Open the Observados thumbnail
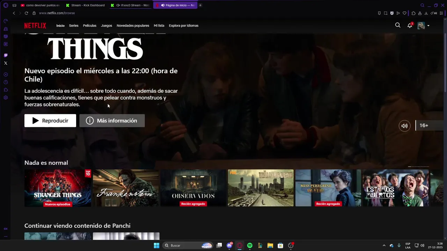The height and width of the screenshot is (251, 447). (x=193, y=188)
